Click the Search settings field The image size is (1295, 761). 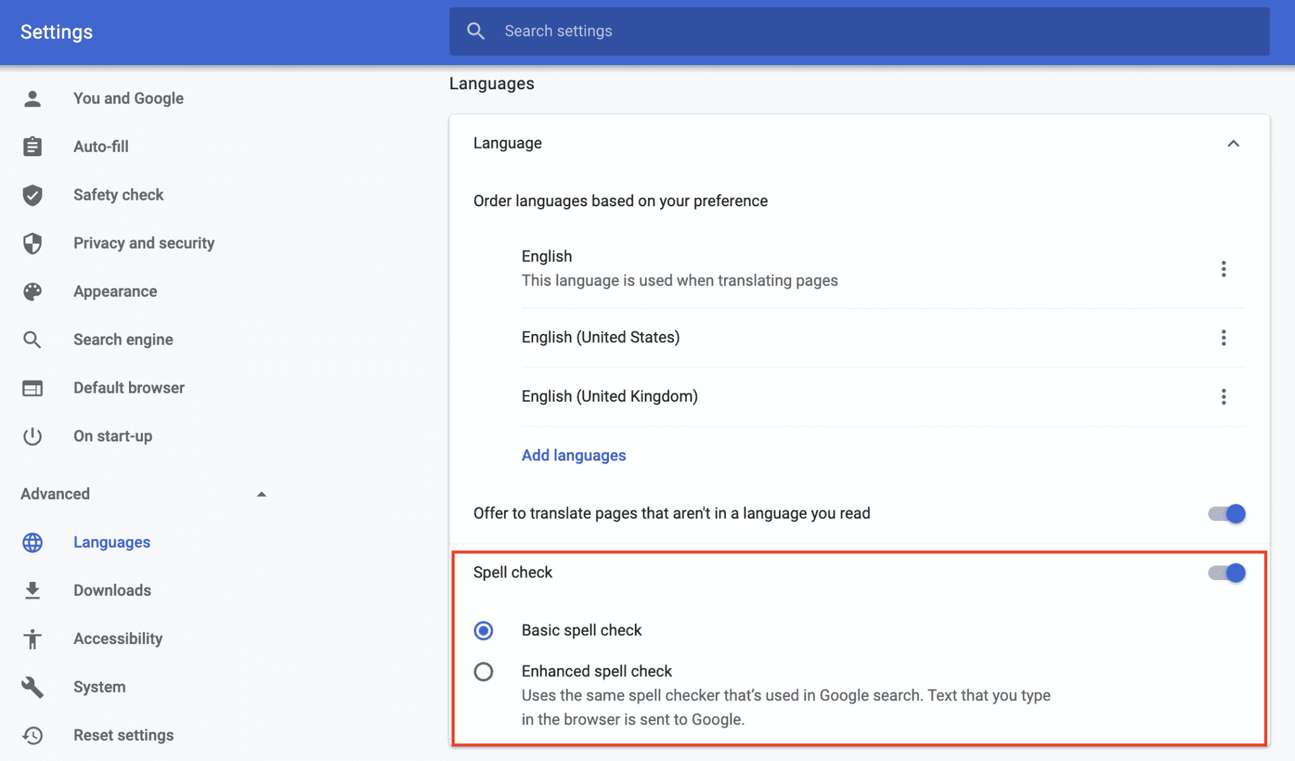tap(859, 31)
